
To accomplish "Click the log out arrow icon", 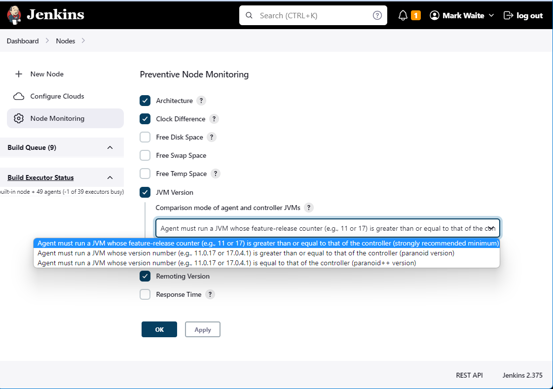I will (508, 15).
